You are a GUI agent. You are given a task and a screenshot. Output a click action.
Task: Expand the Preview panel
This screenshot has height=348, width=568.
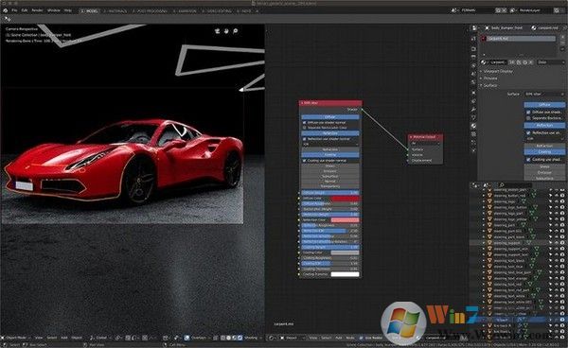[x=489, y=78]
